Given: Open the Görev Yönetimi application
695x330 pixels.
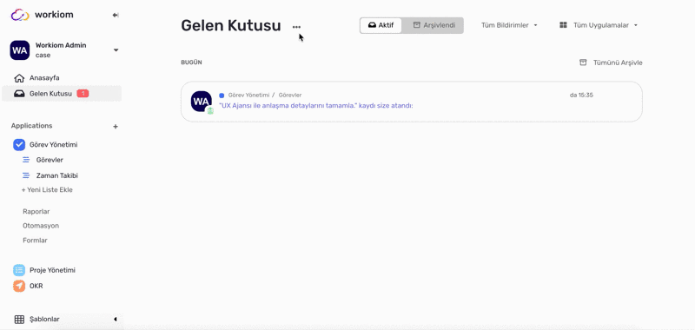Looking at the screenshot, I should [x=54, y=144].
